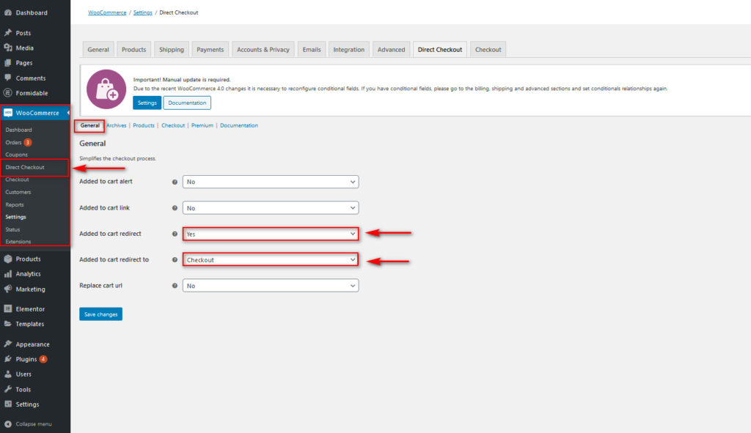Screen dimensions: 751x433
Task: Open the Settings breadcrumb link
Action: coord(143,12)
